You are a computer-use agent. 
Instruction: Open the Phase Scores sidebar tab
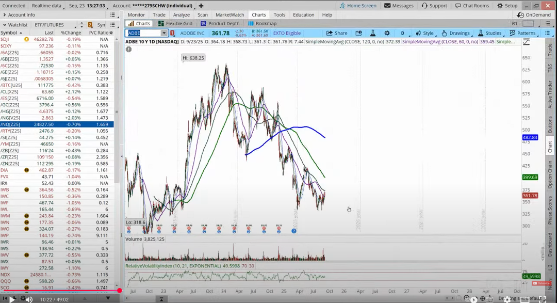pyautogui.click(x=550, y=210)
